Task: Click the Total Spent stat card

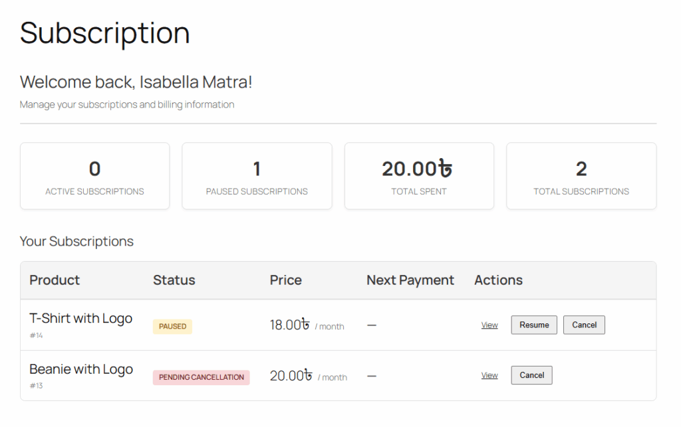Action: (x=419, y=176)
